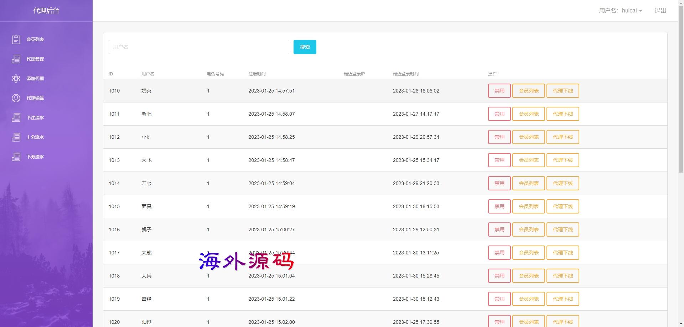Expand the huicai username dropdown

click(620, 11)
